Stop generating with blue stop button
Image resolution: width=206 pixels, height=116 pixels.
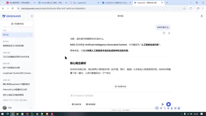pyautogui.click(x=168, y=104)
